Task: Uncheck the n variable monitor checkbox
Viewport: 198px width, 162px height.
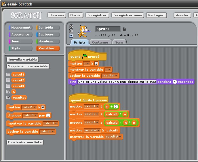Action: click(x=8, y=92)
